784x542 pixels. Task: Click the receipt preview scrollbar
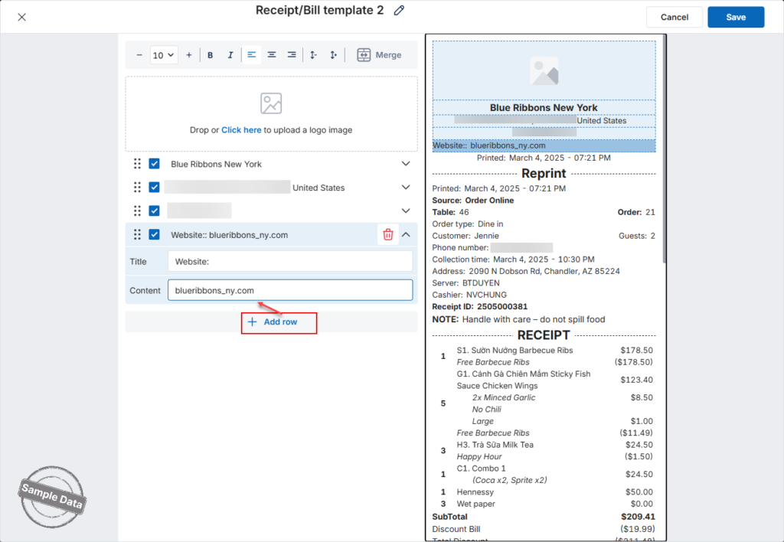664,150
